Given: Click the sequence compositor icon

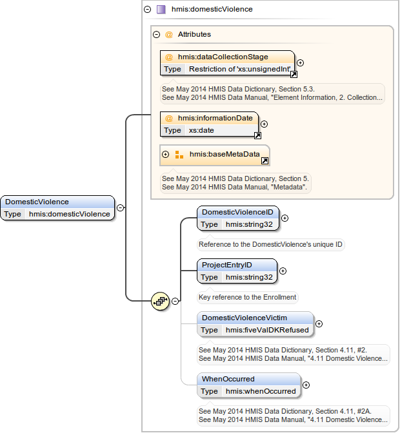Looking at the screenshot, I should (160, 301).
